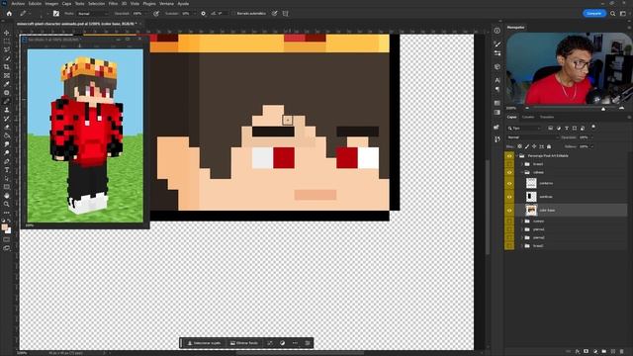
Task: Open the Edición menu
Action: point(35,4)
